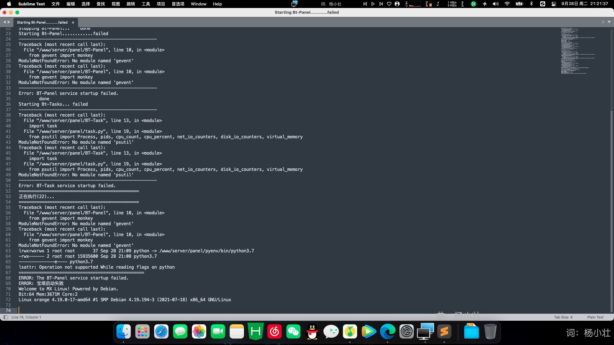Image resolution: width=614 pixels, height=345 pixels.
Task: Click the 'ERROR: 宝塔启动失败' line
Action: 41,283
